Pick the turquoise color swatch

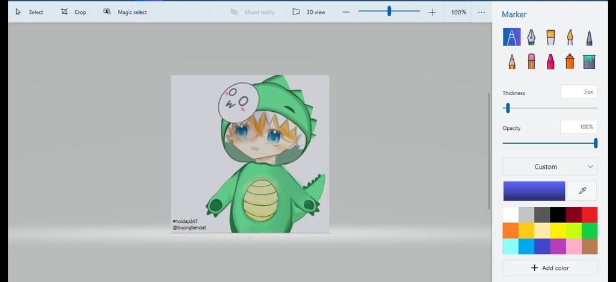(511, 247)
